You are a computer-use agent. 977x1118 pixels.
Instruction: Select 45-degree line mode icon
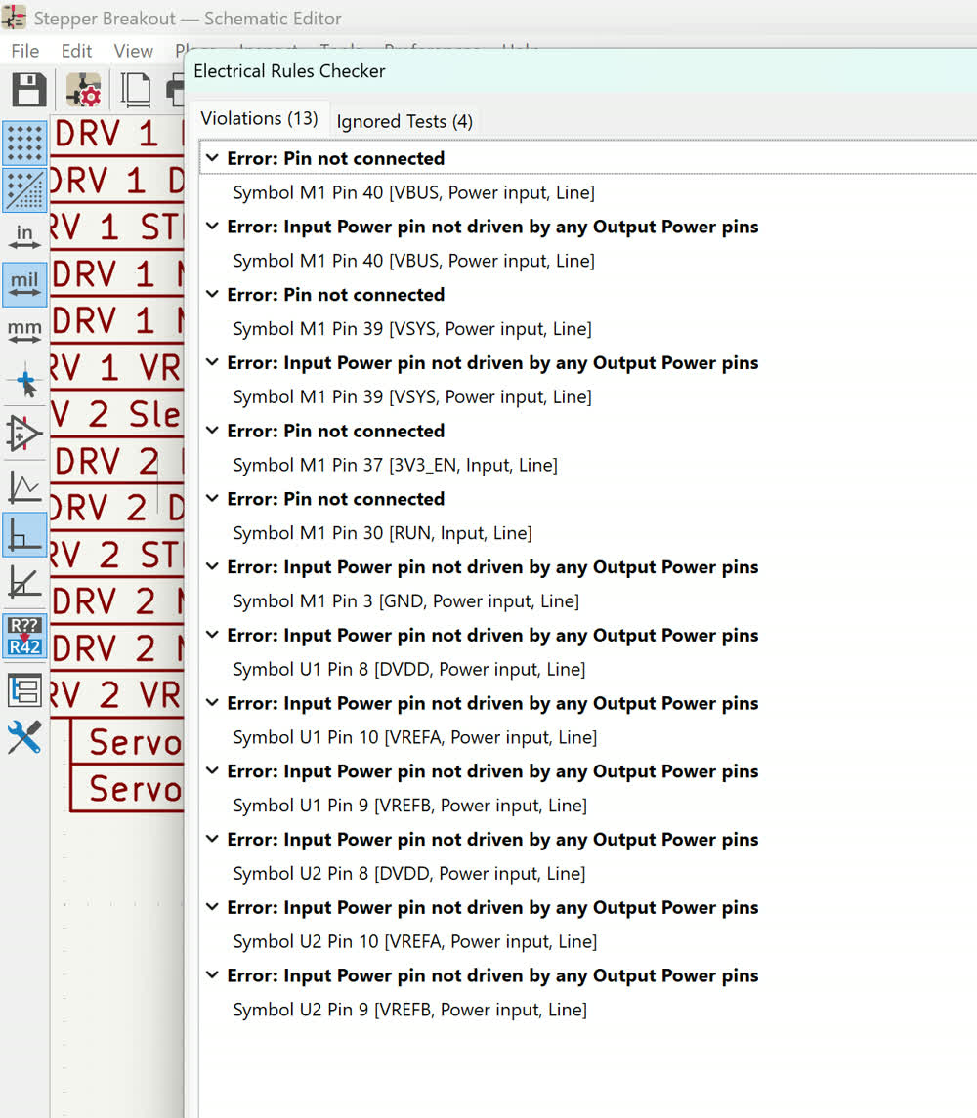[x=24, y=582]
